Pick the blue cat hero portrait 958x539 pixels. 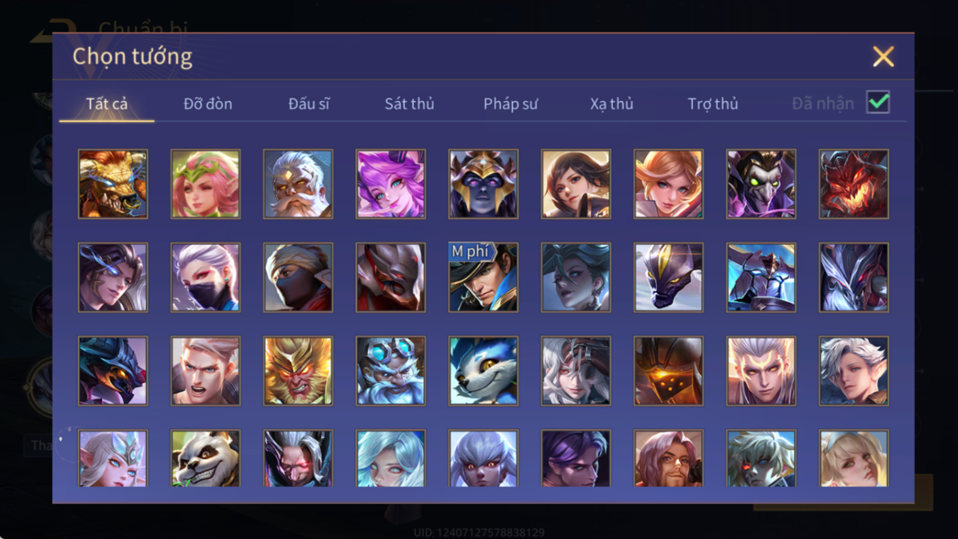pyautogui.click(x=483, y=371)
